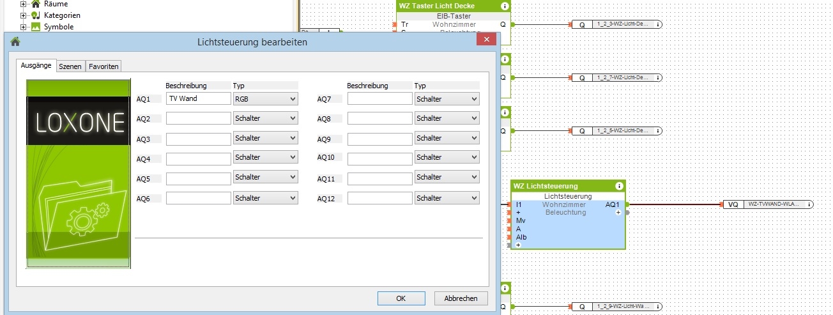The width and height of the screenshot is (833, 315).
Task: Open the AQ1 Typ dropdown showing RGB
Action: [x=265, y=99]
